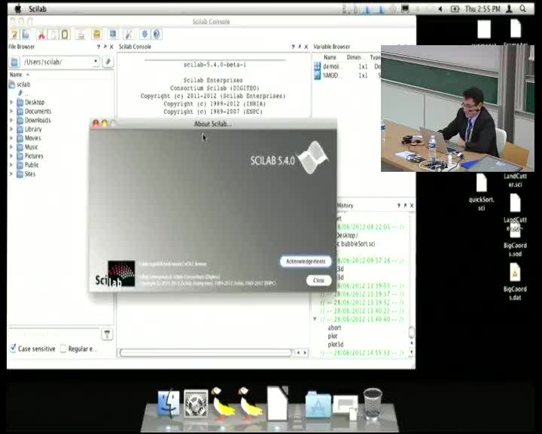Select 'abort' entry in History
542x434 pixels.
click(x=334, y=328)
